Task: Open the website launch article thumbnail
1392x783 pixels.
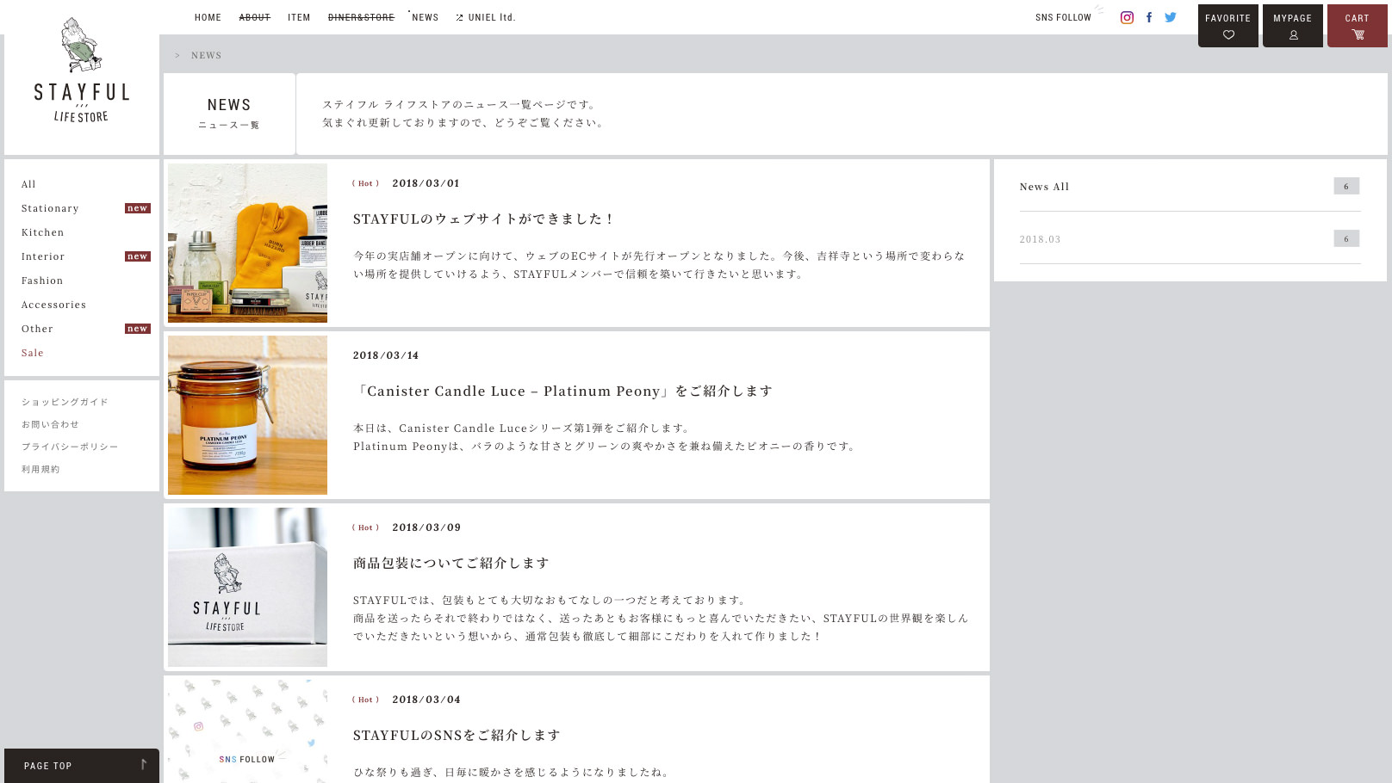Action: (247, 243)
